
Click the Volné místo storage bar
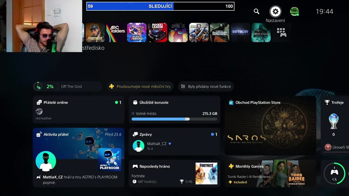pyautogui.click(x=174, y=119)
